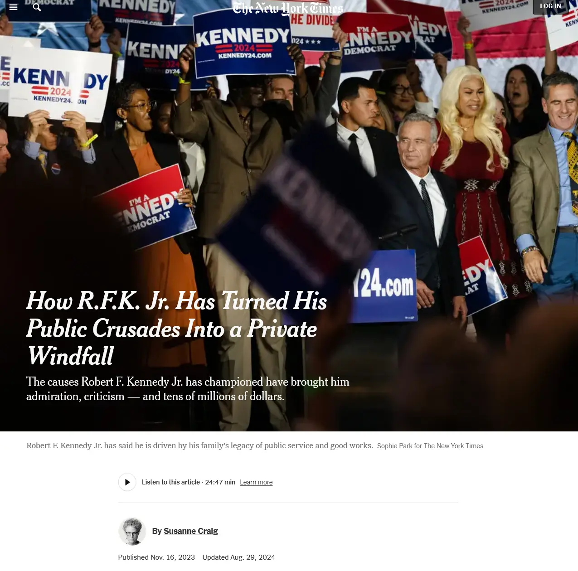Click Susanne Craig's author portrait thumbnail
The height and width of the screenshot is (571, 578).
[132, 531]
